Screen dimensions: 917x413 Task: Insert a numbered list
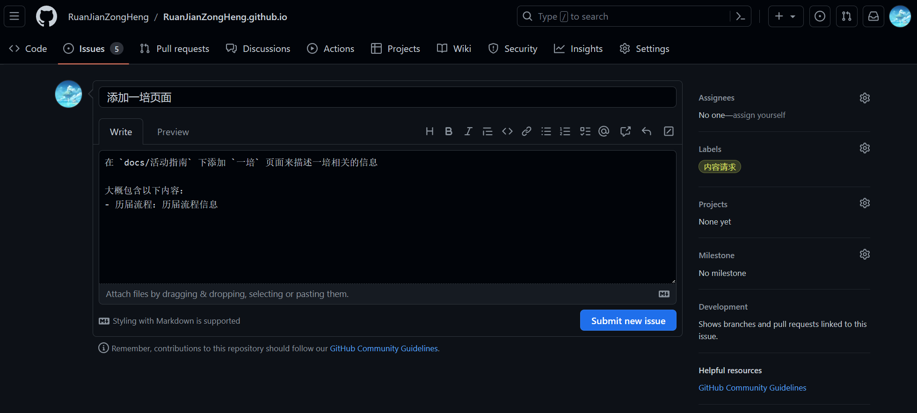point(565,131)
